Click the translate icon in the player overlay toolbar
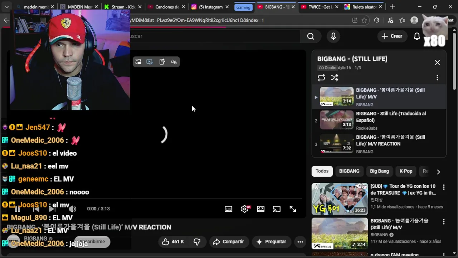The image size is (458, 258). tap(174, 62)
